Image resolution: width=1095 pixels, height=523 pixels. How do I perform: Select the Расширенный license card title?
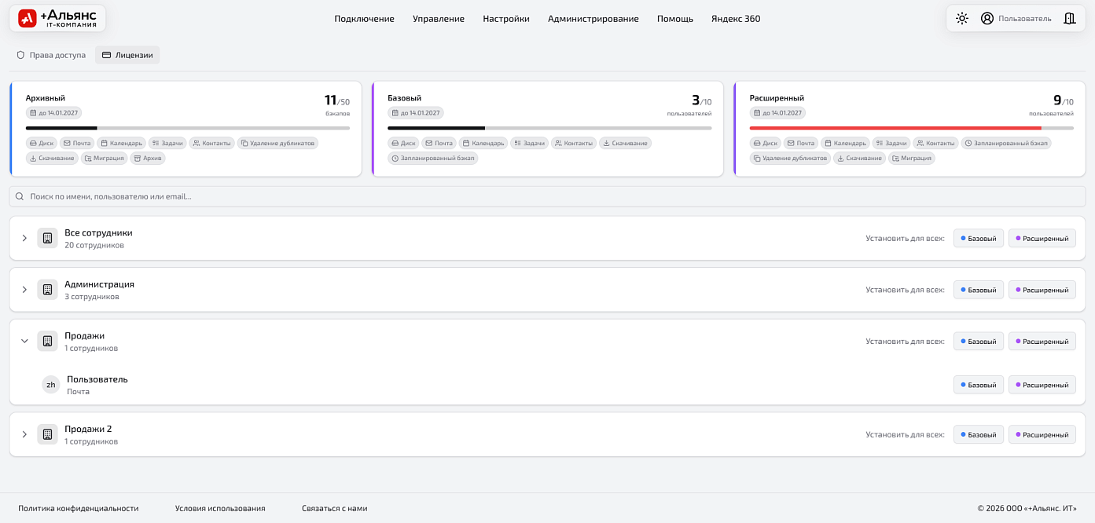click(x=777, y=98)
